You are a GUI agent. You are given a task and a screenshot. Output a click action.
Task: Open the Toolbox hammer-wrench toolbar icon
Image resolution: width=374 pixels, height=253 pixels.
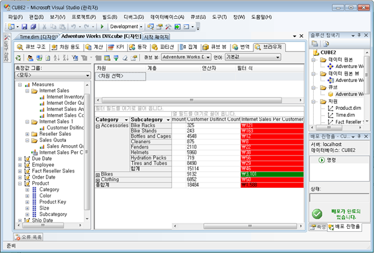[168, 27]
